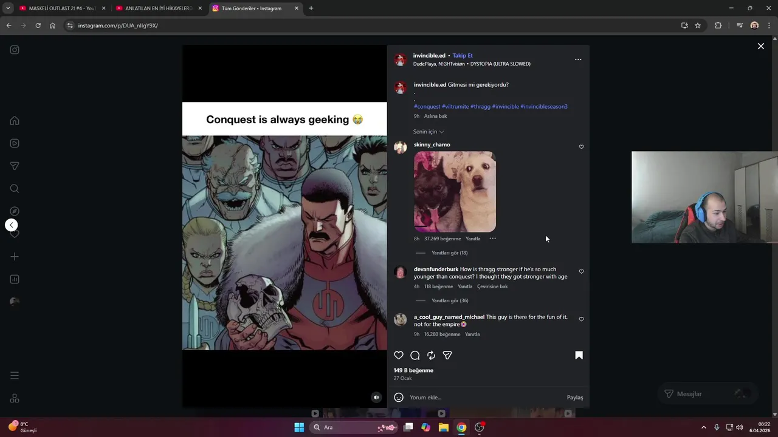Screen dimensions: 778x437
Task: Open Reels from Instagram sidebar
Action: point(15,143)
